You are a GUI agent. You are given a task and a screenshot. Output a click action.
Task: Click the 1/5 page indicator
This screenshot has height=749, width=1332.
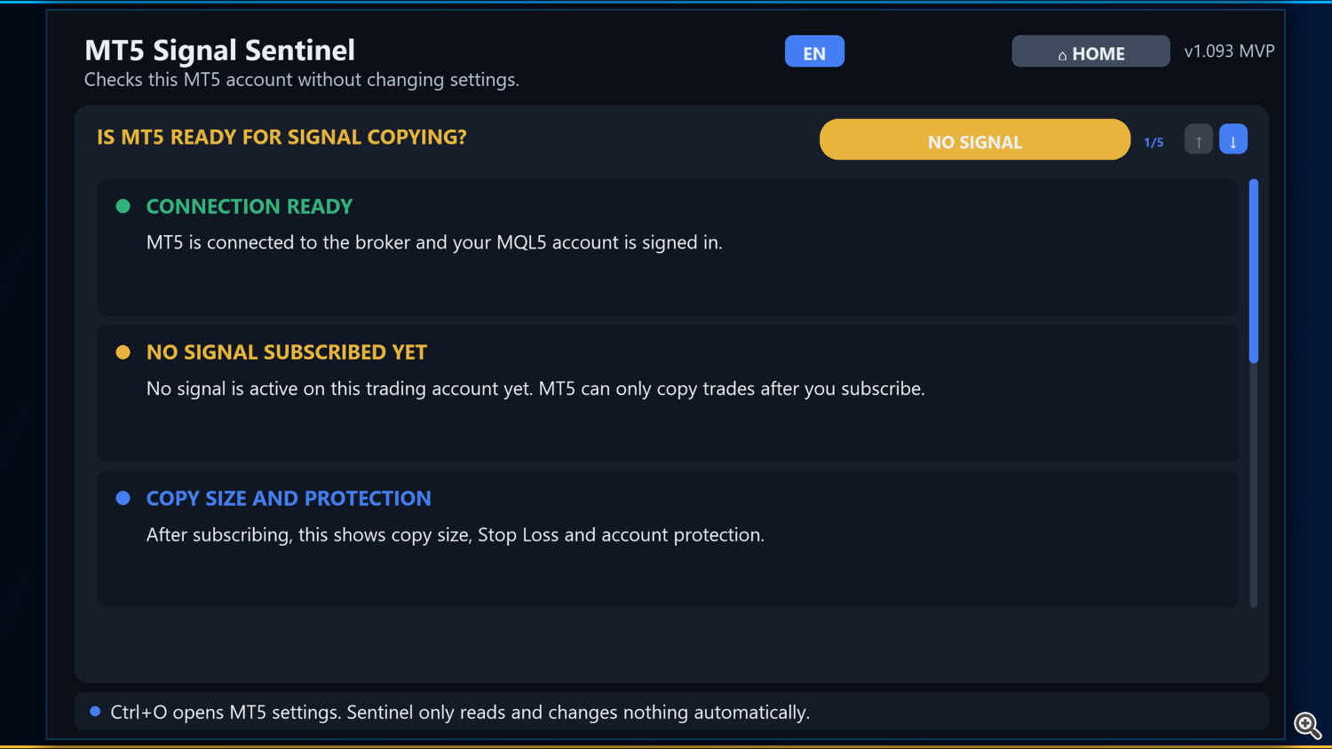[1154, 142]
